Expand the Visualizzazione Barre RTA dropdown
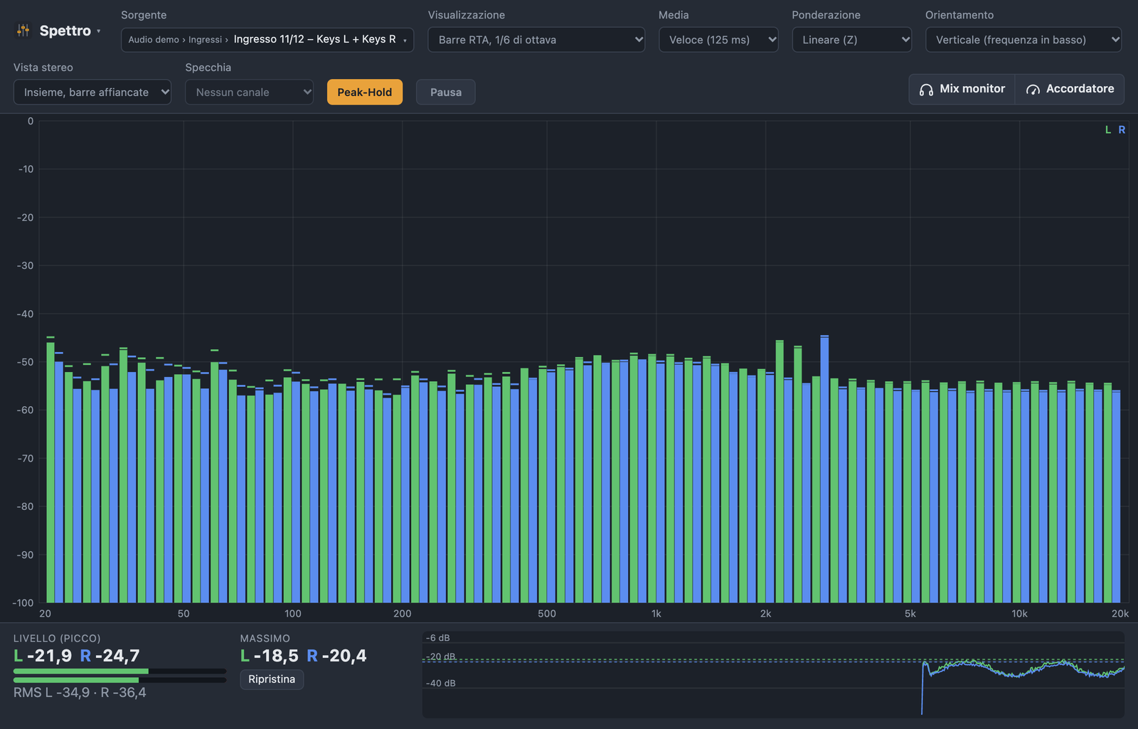This screenshot has width=1138, height=729. (x=536, y=40)
